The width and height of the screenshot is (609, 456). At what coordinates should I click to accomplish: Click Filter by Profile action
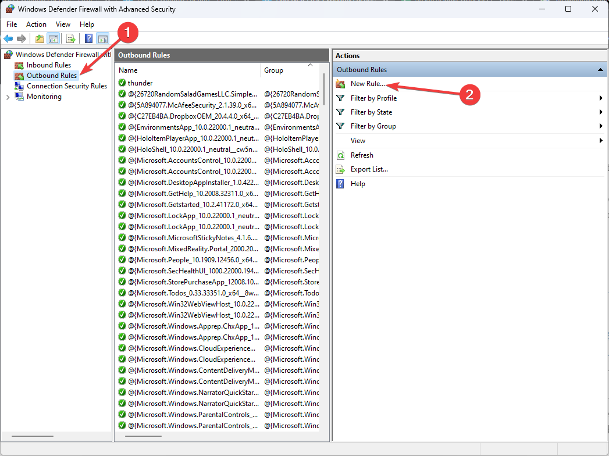click(373, 98)
